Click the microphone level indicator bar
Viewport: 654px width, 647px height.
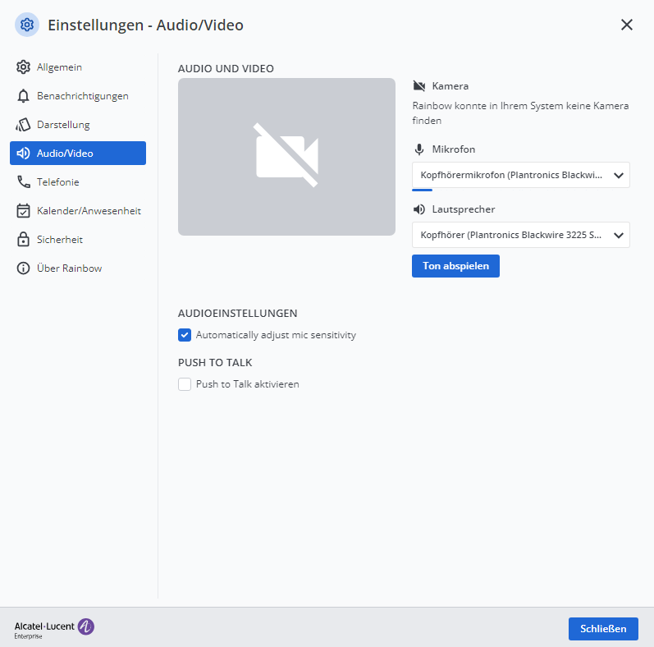(422, 190)
